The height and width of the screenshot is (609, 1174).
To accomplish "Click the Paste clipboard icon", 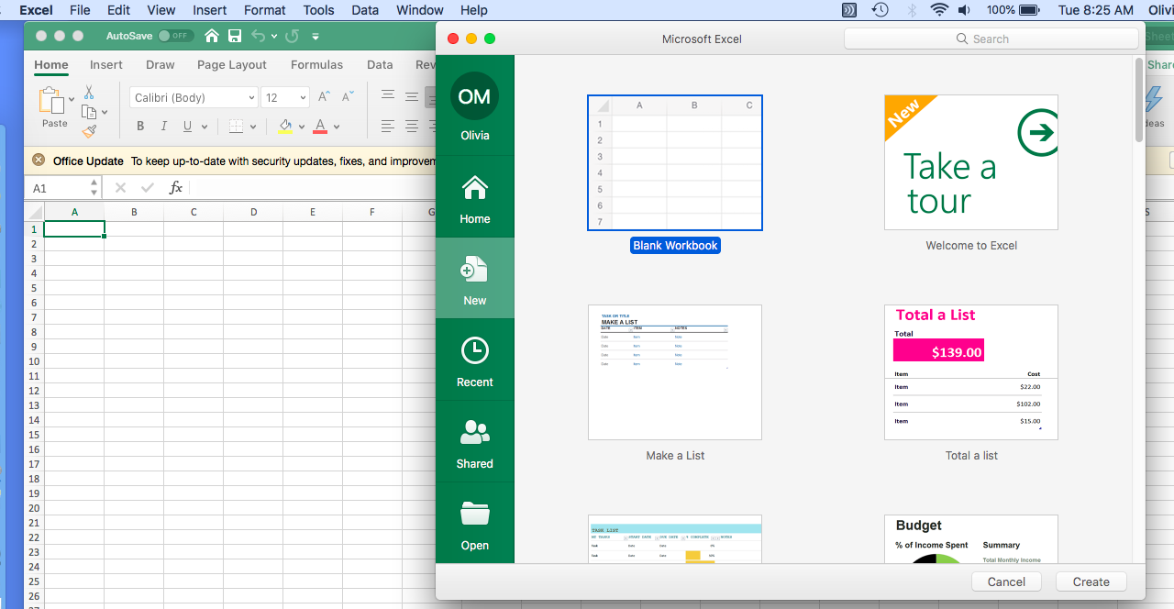I will [x=51, y=99].
